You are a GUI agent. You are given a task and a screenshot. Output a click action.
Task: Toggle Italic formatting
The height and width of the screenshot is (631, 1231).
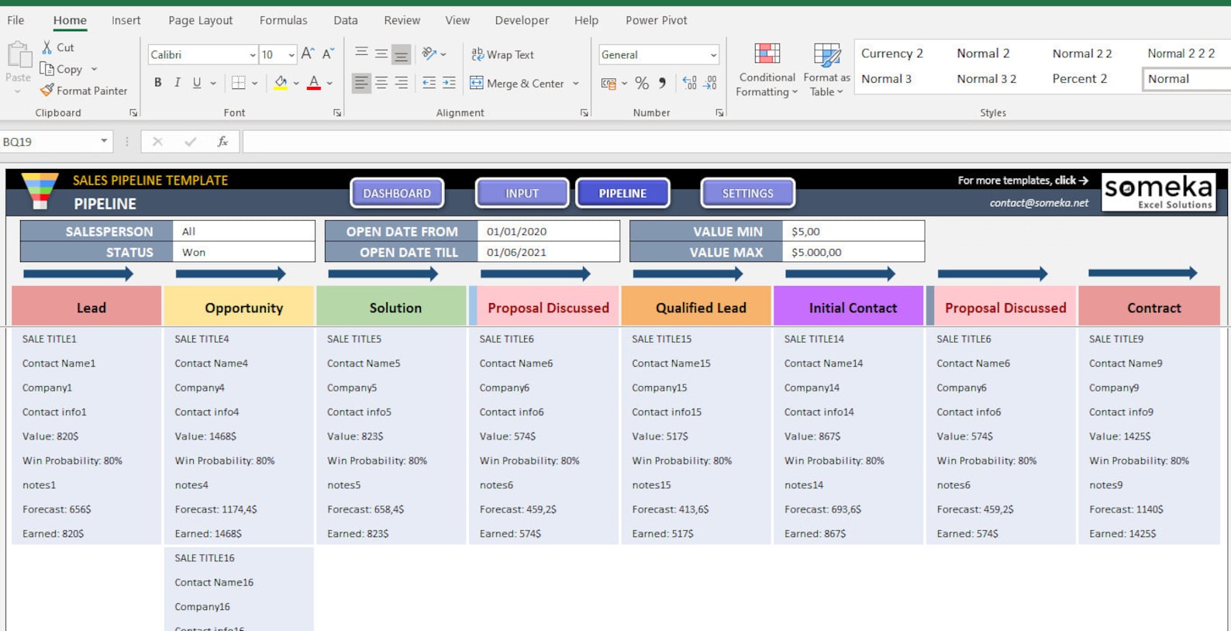(178, 82)
